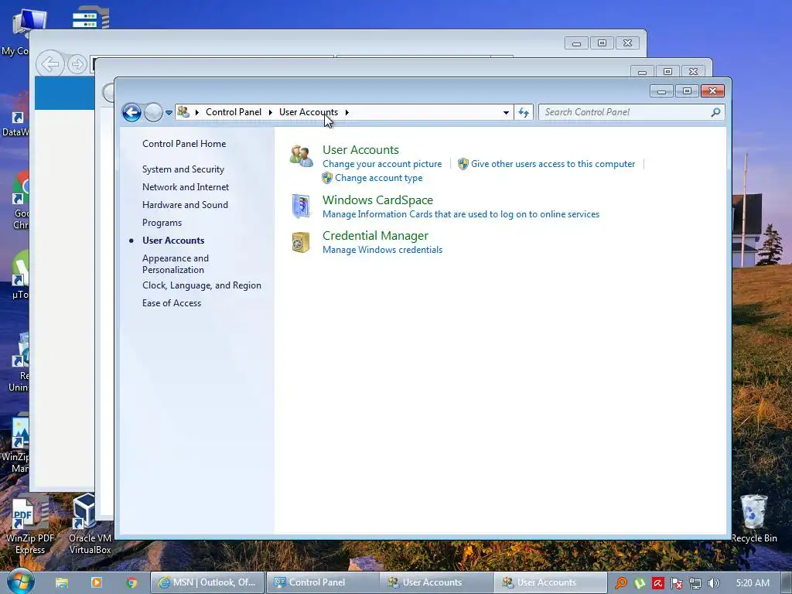The width and height of the screenshot is (792, 594).
Task: Click Manage Windows credentials link
Action: pos(382,250)
